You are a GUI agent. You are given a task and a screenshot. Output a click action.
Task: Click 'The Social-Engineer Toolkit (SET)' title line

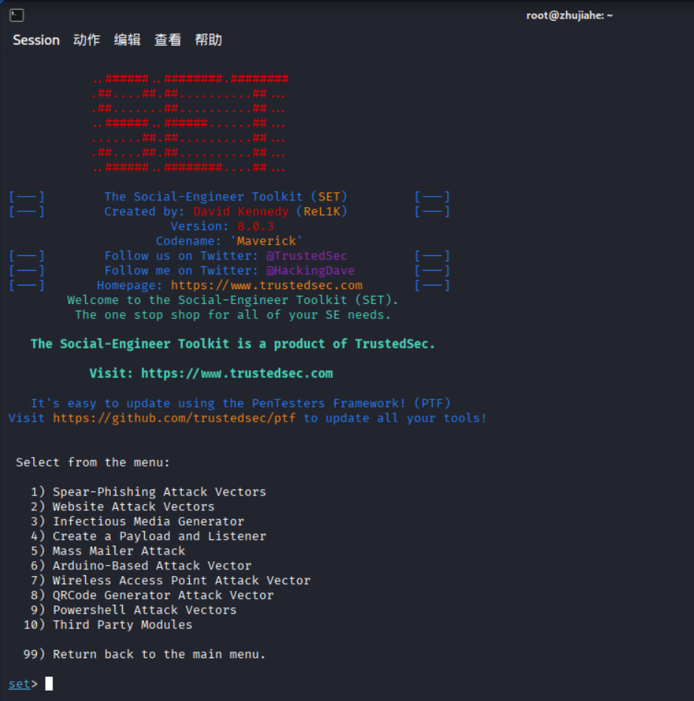[225, 197]
